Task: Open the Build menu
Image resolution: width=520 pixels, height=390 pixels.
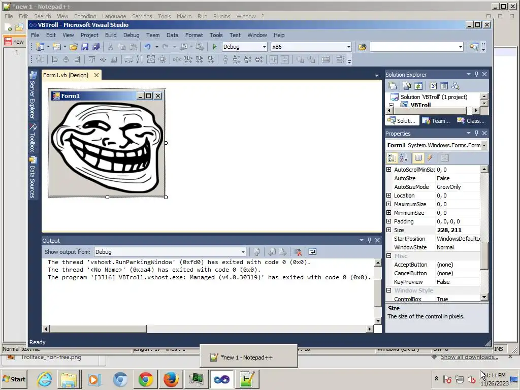Action: (111, 35)
